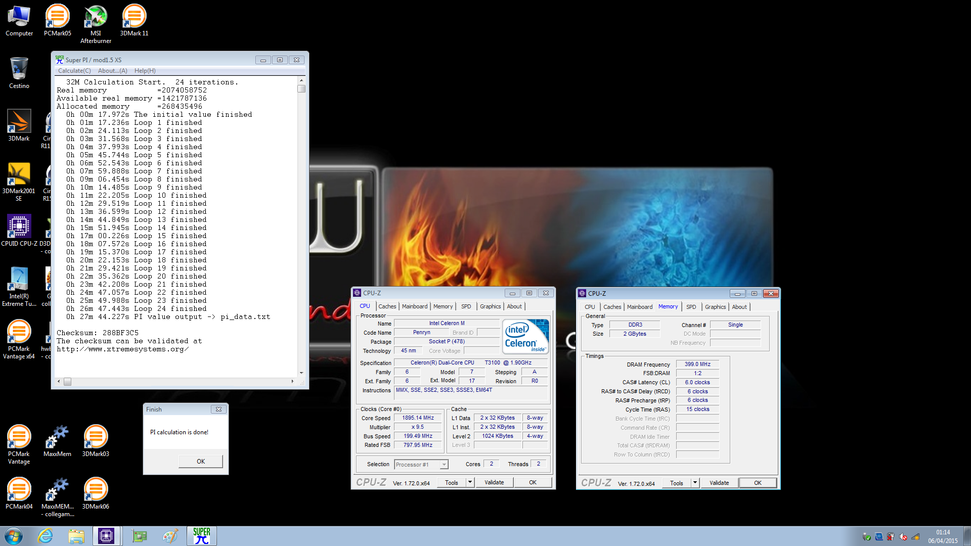This screenshot has width=971, height=546.
Task: Click the Core Speed value 1895.14 MHz
Action: [418, 418]
